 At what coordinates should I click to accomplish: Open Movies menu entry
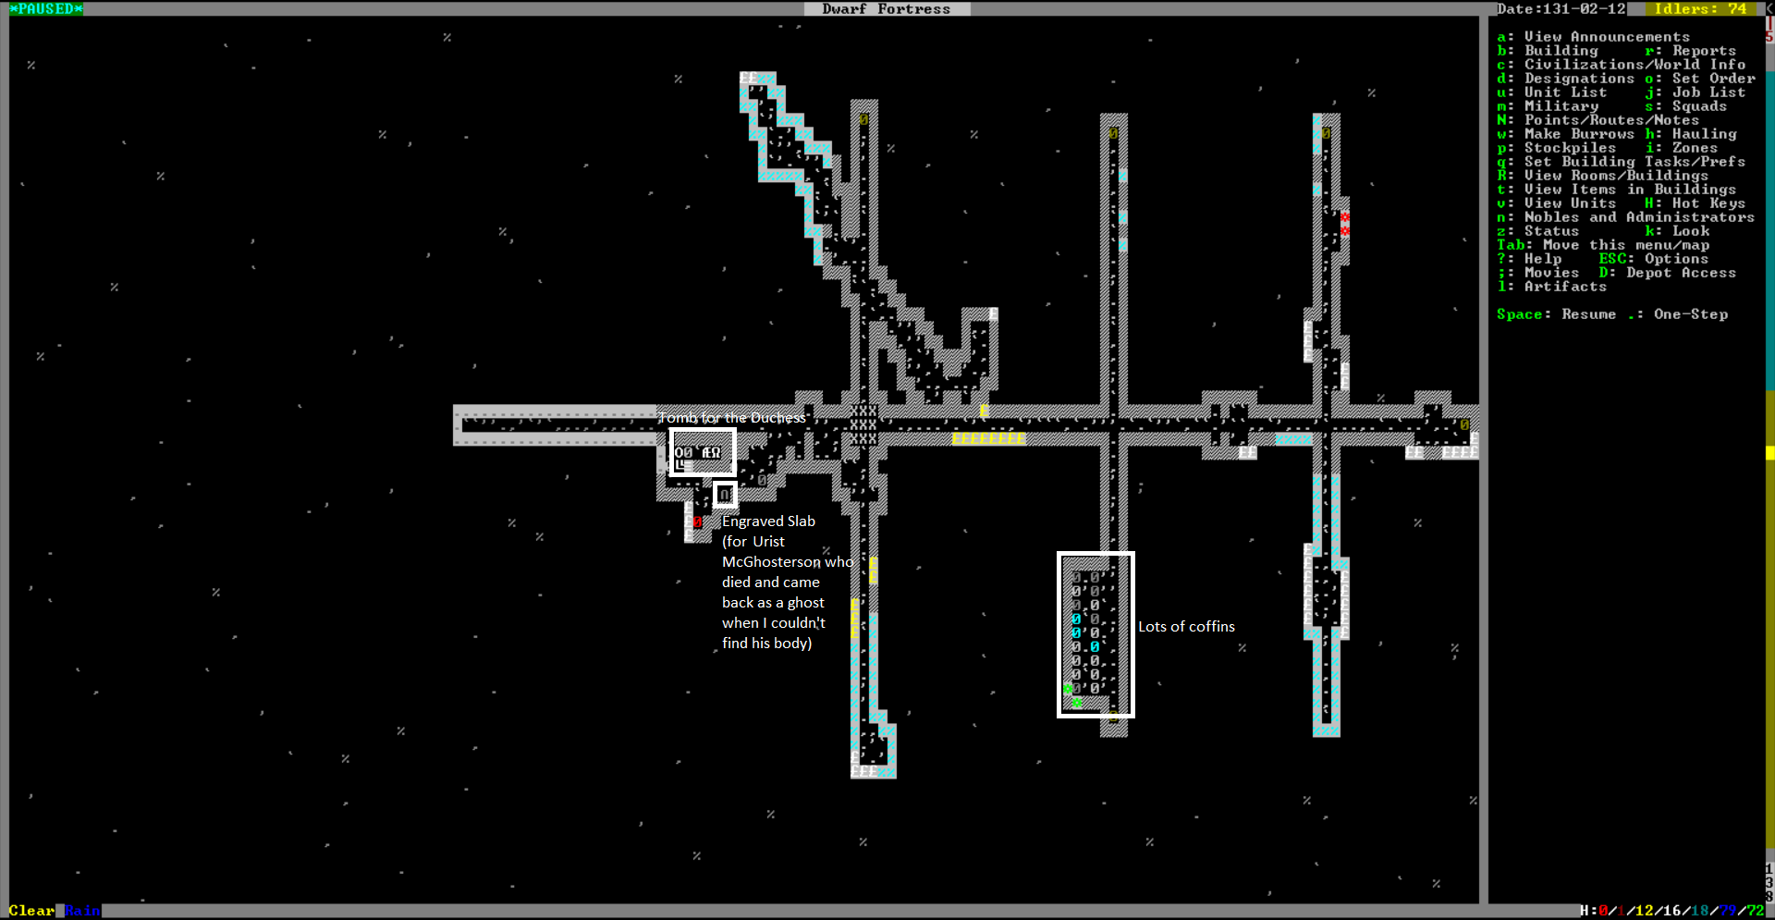pos(1537,273)
